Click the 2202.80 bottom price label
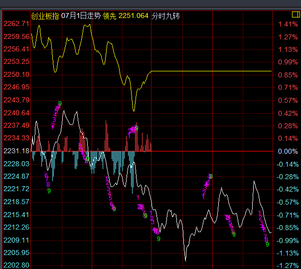301x269 pixels. (16, 265)
